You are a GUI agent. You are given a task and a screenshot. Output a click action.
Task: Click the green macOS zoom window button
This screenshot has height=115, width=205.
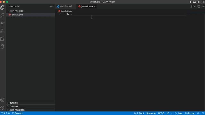tap(7, 2)
